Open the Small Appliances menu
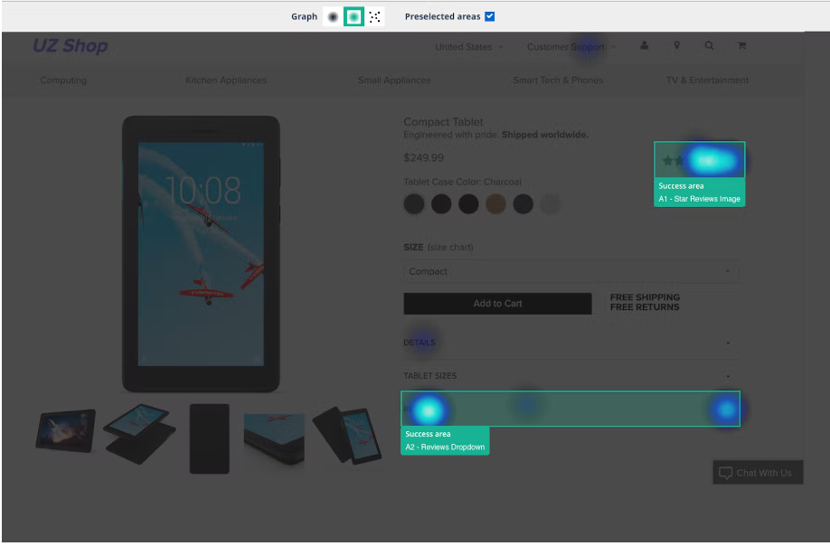Viewport: 830px width, 546px height. pyautogui.click(x=394, y=80)
